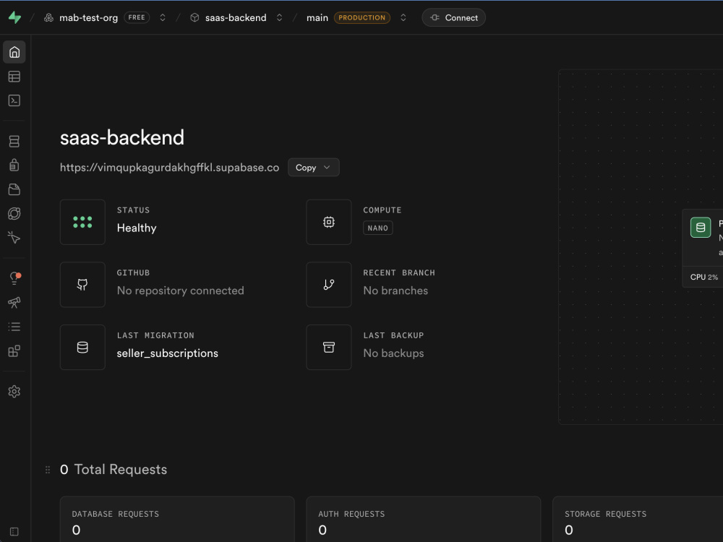723x542 pixels.
Task: Open the Copy dropdown next to project URL
Action: click(314, 168)
